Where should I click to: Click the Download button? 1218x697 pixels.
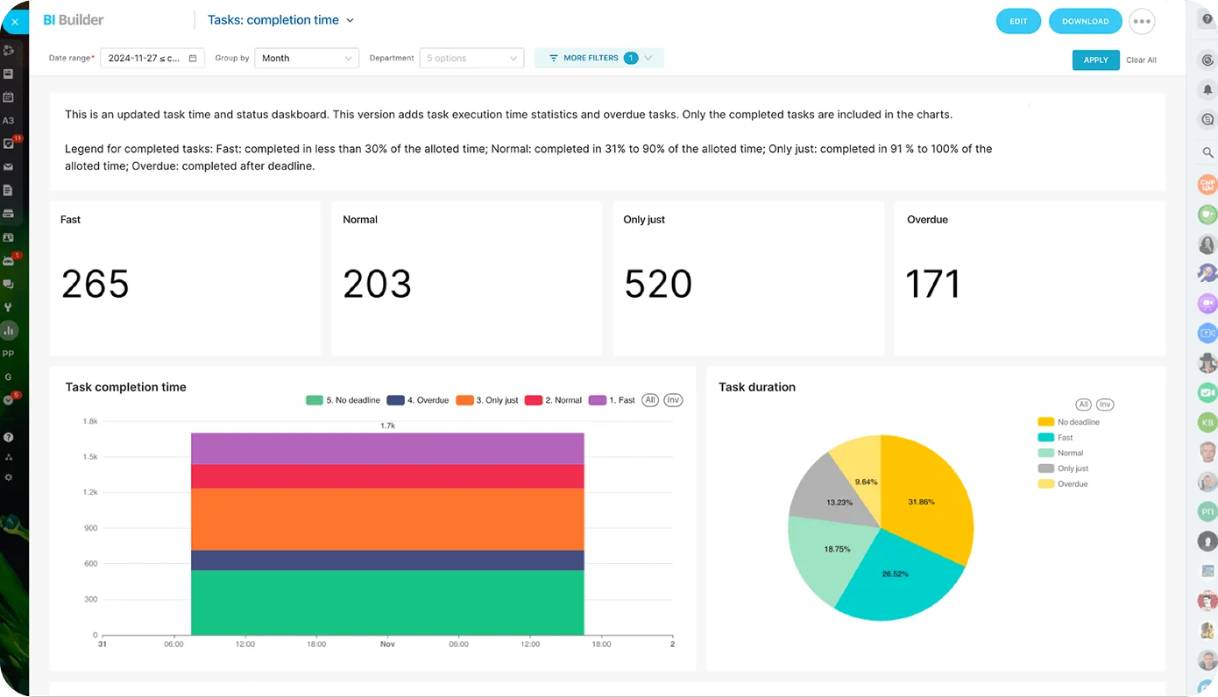point(1085,22)
